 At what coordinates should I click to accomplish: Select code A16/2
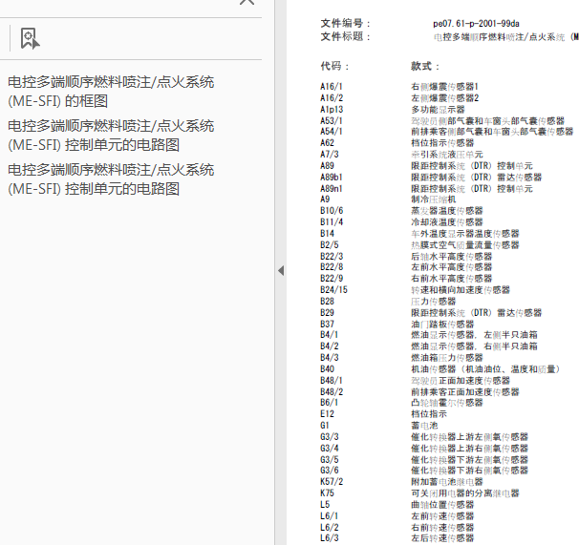click(x=332, y=98)
